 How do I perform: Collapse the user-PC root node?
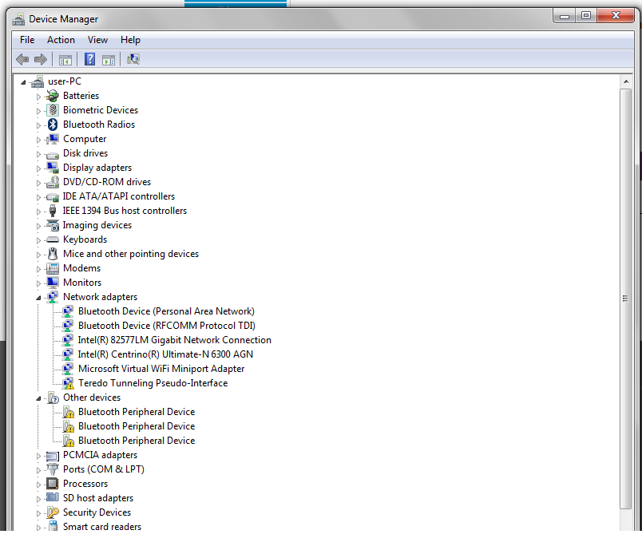pyautogui.click(x=23, y=83)
